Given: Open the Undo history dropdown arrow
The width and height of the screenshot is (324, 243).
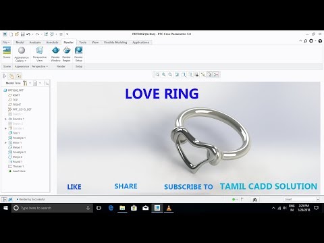Looking at the screenshot, I should coord(32,34).
